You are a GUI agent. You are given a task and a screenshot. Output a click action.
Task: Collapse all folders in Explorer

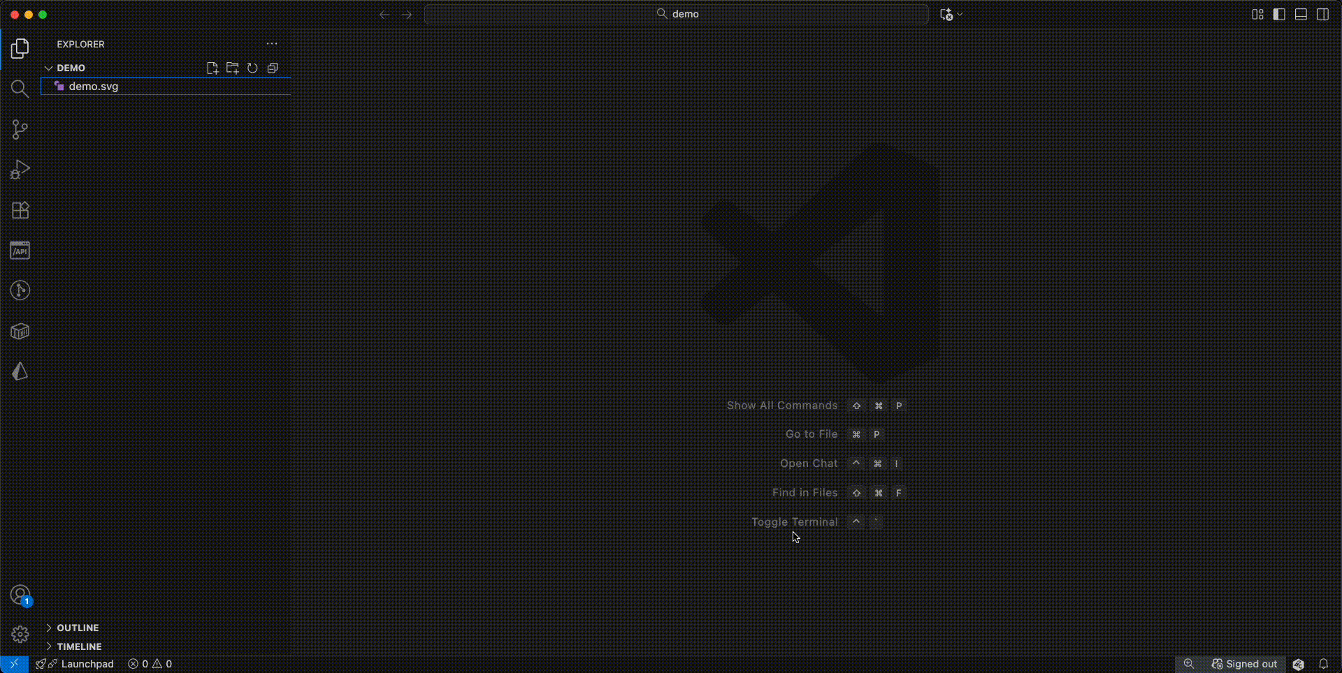pyautogui.click(x=273, y=68)
